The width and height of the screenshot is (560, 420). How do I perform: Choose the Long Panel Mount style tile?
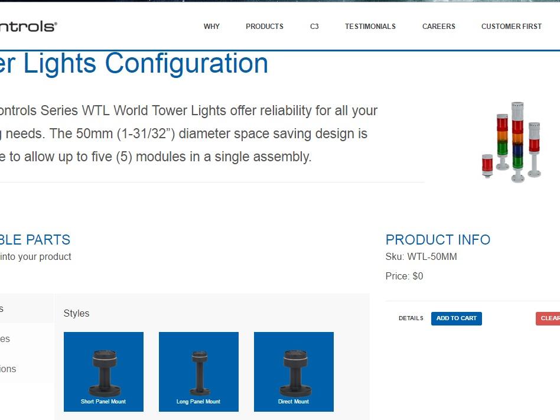pos(198,372)
